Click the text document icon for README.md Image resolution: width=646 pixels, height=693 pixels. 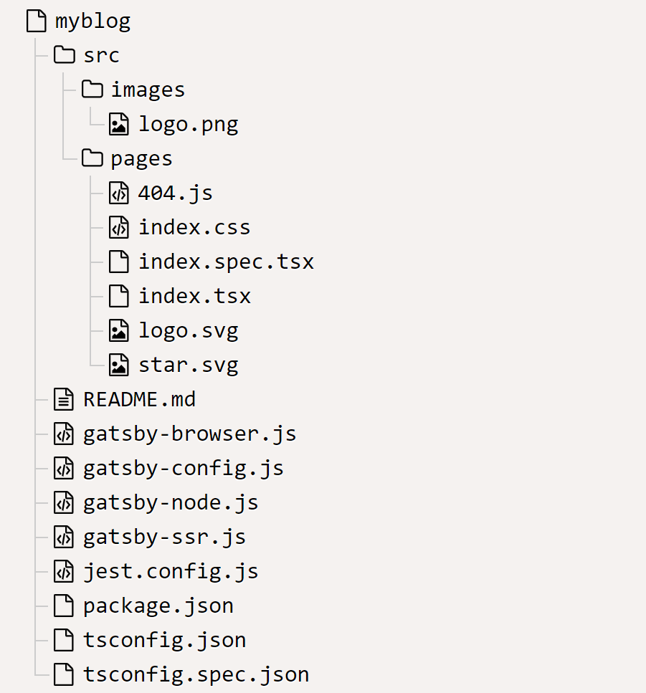(x=64, y=399)
